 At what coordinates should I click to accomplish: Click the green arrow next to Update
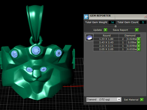pos(106,30)
